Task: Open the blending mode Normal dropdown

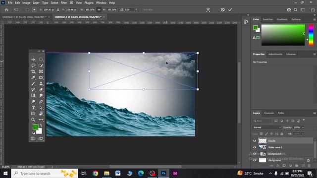Action: (x=266, y=128)
